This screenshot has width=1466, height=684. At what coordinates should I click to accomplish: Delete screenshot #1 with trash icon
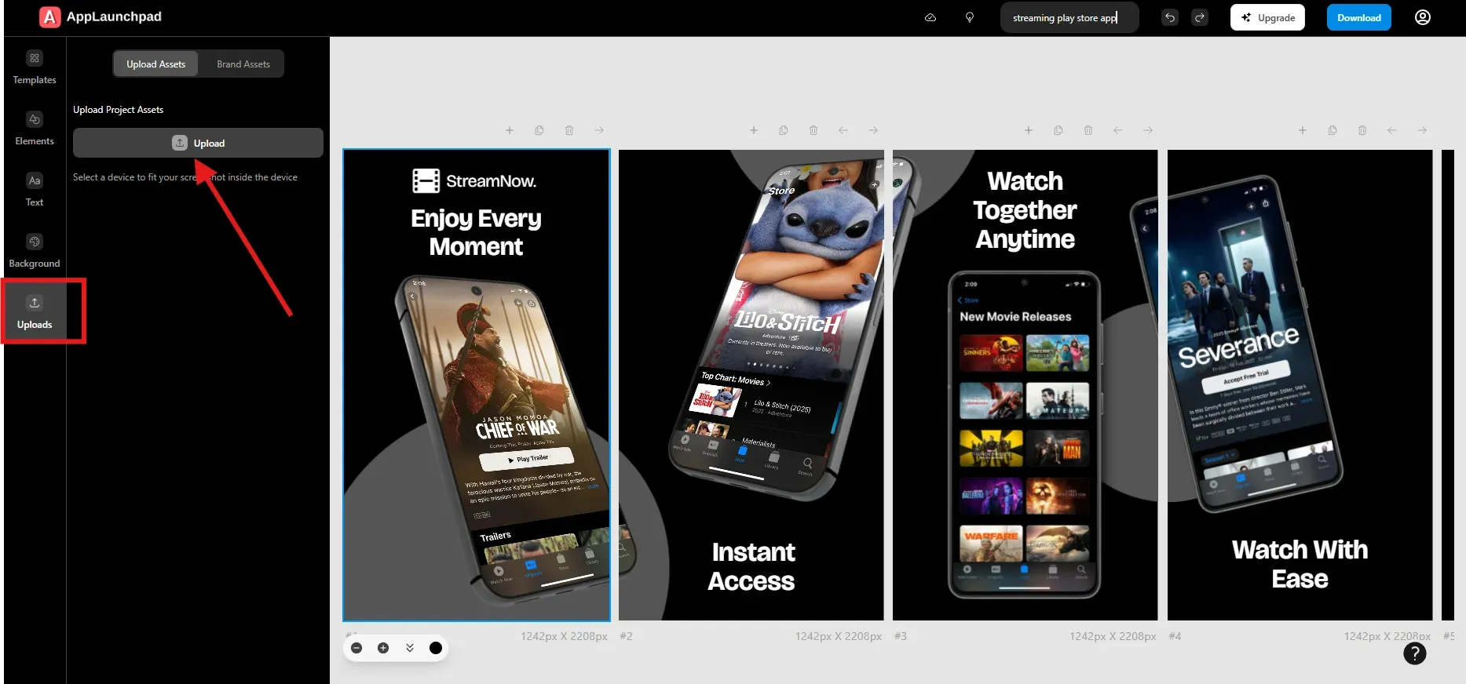coord(569,130)
